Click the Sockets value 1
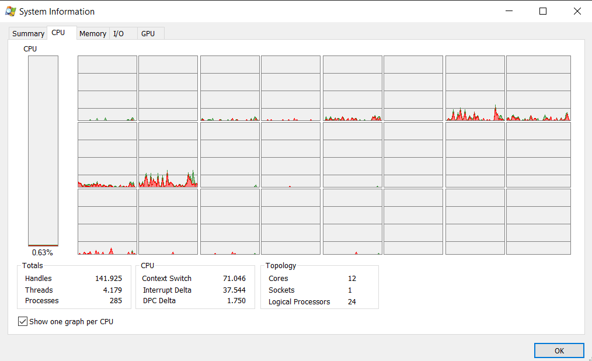This screenshot has height=361, width=592. [350, 290]
